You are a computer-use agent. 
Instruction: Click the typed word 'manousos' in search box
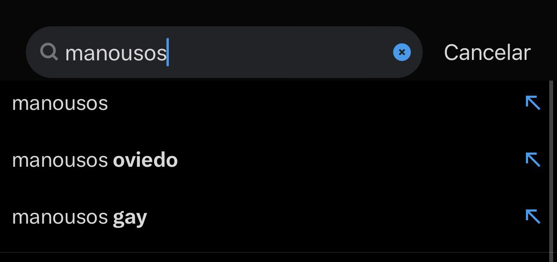[116, 53]
